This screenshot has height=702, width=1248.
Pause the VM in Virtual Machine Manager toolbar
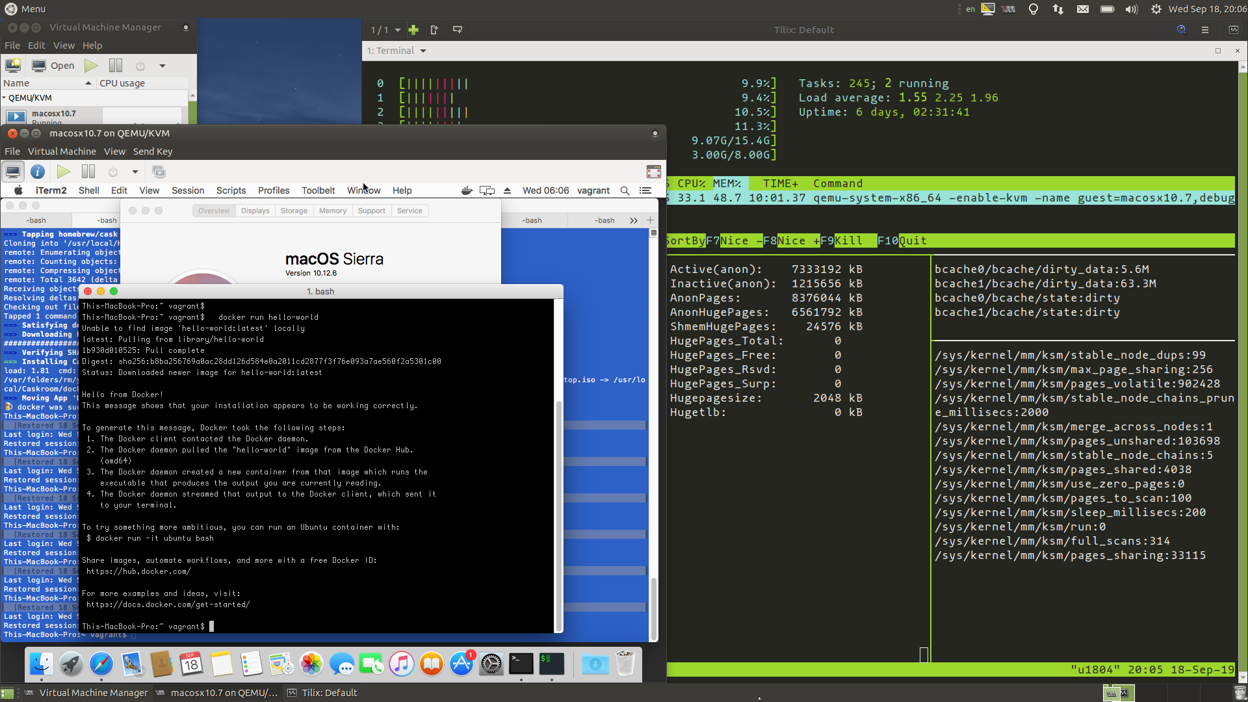point(116,65)
